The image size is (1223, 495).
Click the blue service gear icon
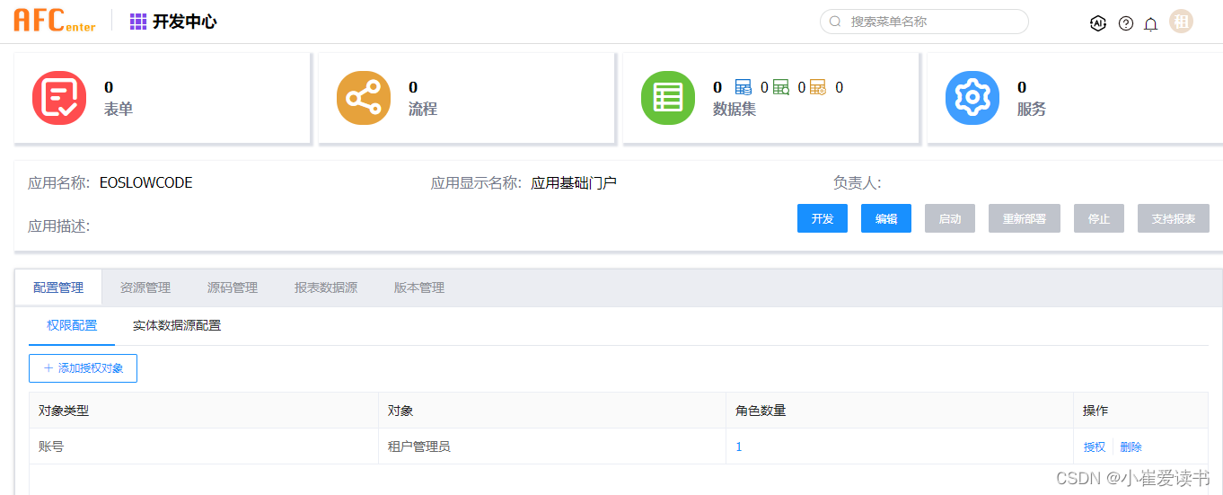[x=972, y=98]
